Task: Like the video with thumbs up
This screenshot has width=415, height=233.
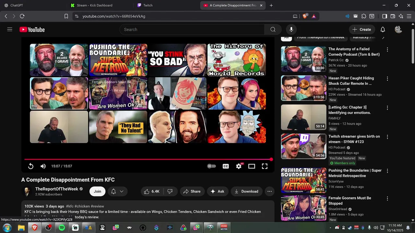Action: (x=152, y=191)
